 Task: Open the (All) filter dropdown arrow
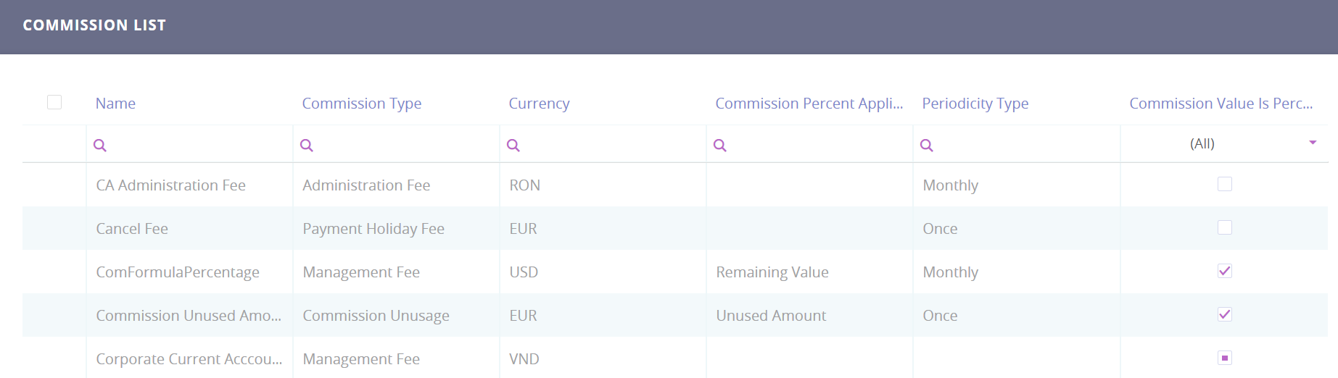pos(1313,143)
